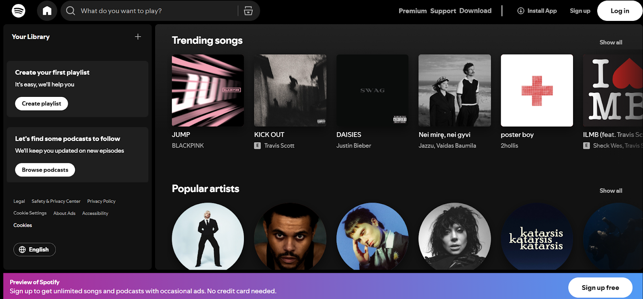Screen dimensions: 643x299
Task: Open the KICK OUT album cover
Action: pos(290,90)
